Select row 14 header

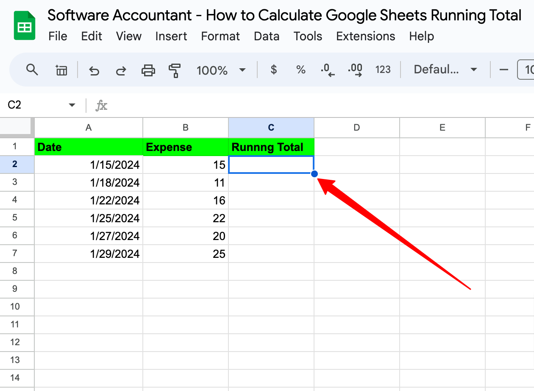coord(17,378)
